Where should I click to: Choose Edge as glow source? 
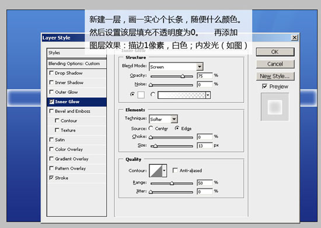click(x=177, y=128)
